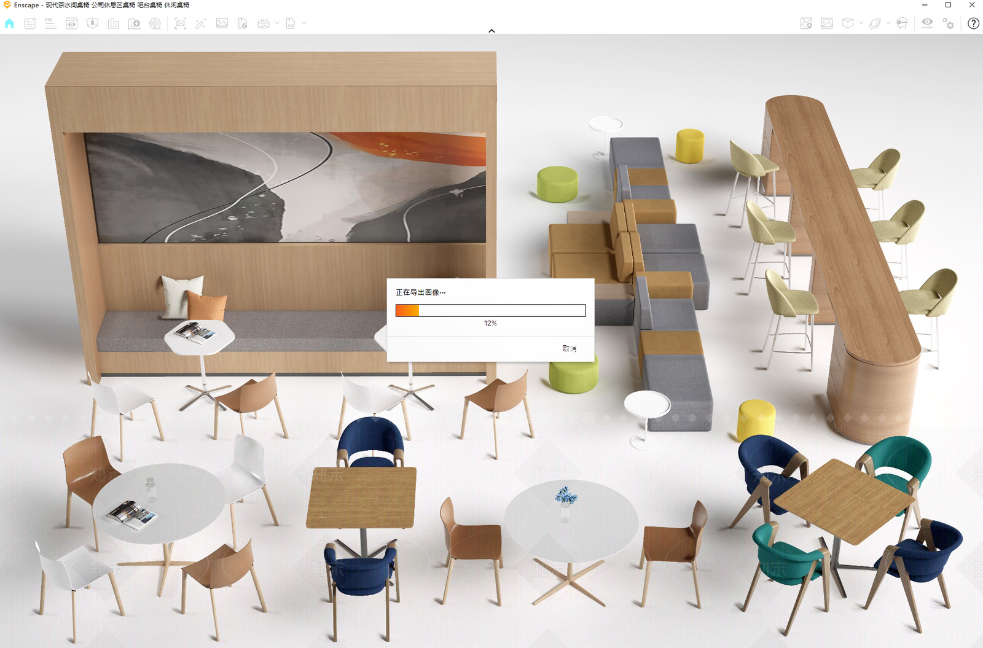Expand the cube view dropdown arrow
The height and width of the screenshot is (648, 983).
click(861, 23)
